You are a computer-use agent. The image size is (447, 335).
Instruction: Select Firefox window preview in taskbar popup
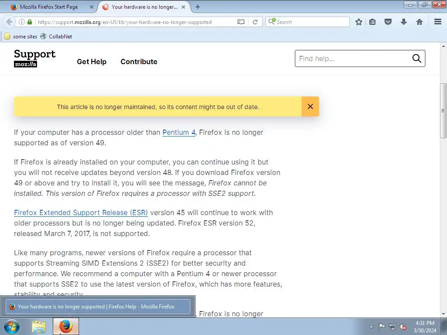click(x=98, y=307)
